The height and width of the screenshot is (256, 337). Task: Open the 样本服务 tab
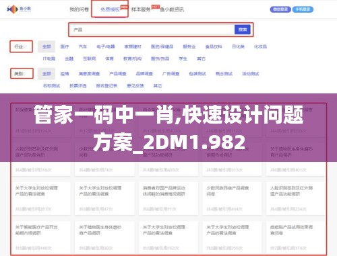click(141, 9)
